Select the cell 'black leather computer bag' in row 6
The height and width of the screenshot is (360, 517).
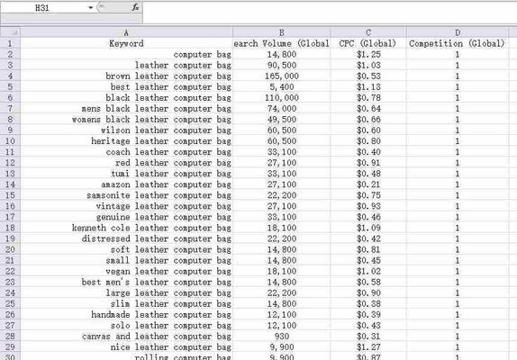[x=126, y=97]
